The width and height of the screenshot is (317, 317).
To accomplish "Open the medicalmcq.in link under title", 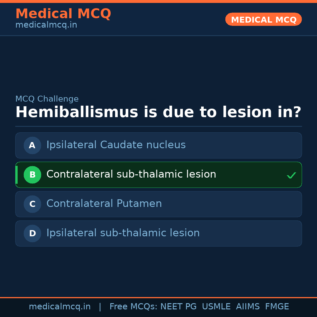I will tap(46, 25).
